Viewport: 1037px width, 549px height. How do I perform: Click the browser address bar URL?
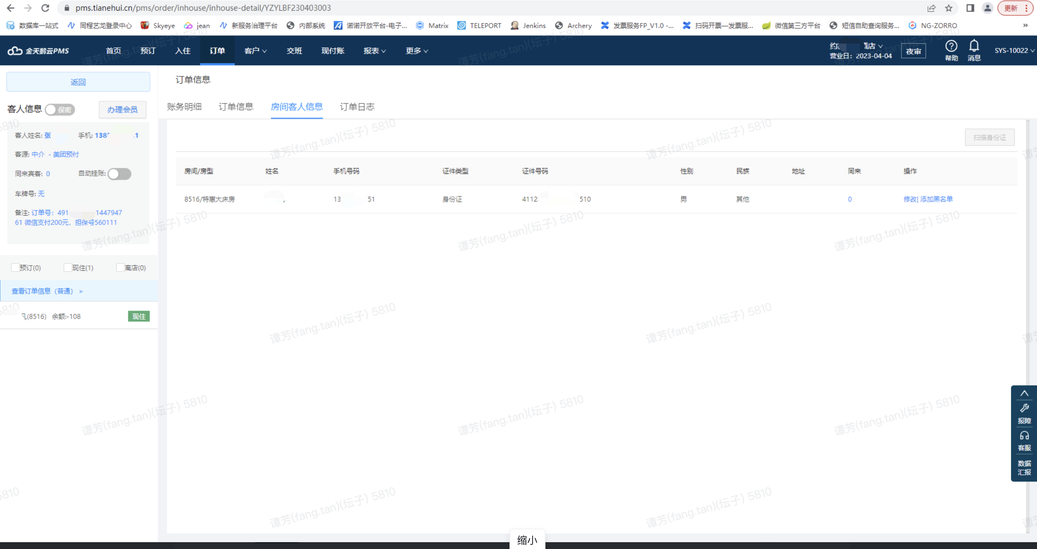tap(203, 8)
